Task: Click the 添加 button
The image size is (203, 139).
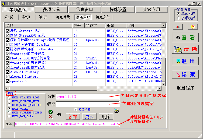Action: click(73, 117)
